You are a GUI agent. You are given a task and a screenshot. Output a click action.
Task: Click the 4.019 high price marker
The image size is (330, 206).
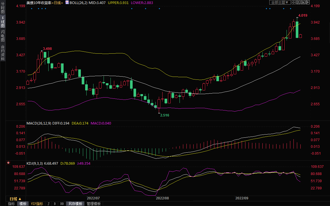303,15
